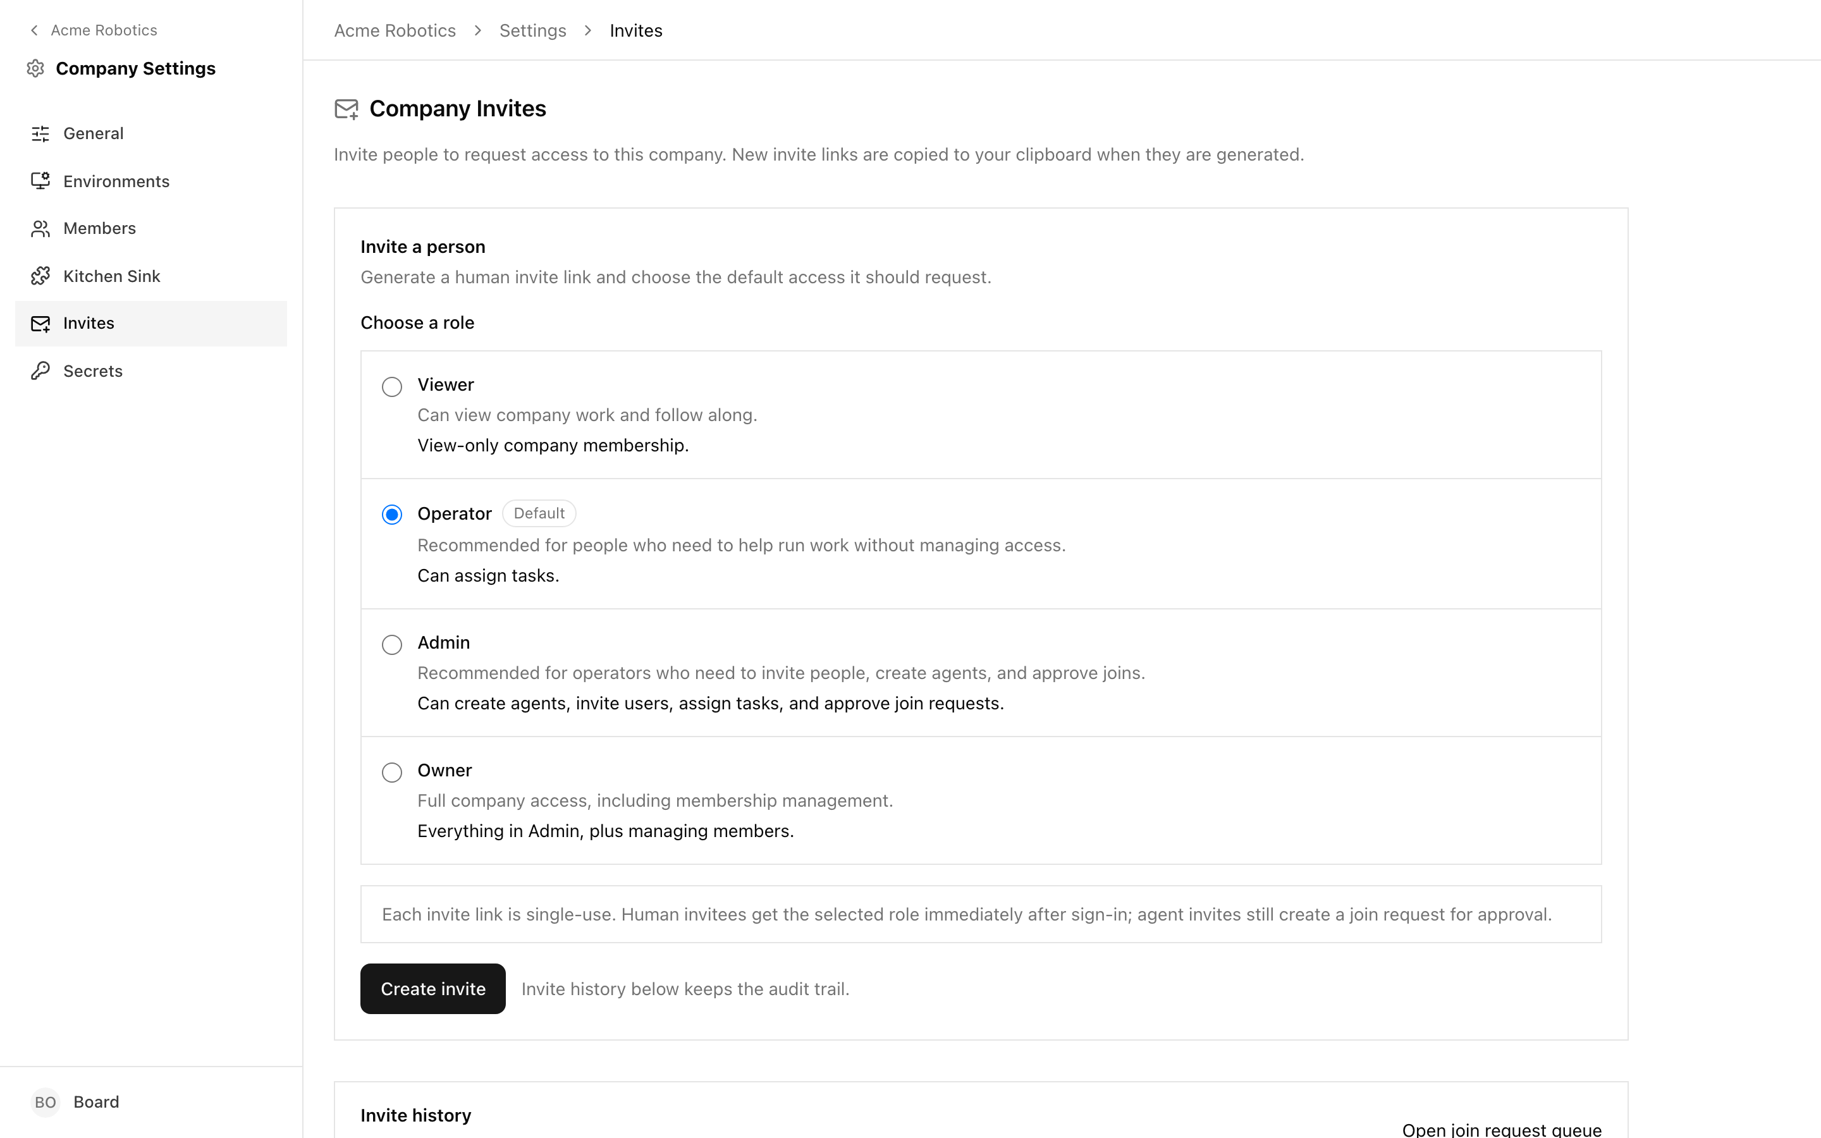Click the Kitchen Sink puzzle icon

pos(40,276)
